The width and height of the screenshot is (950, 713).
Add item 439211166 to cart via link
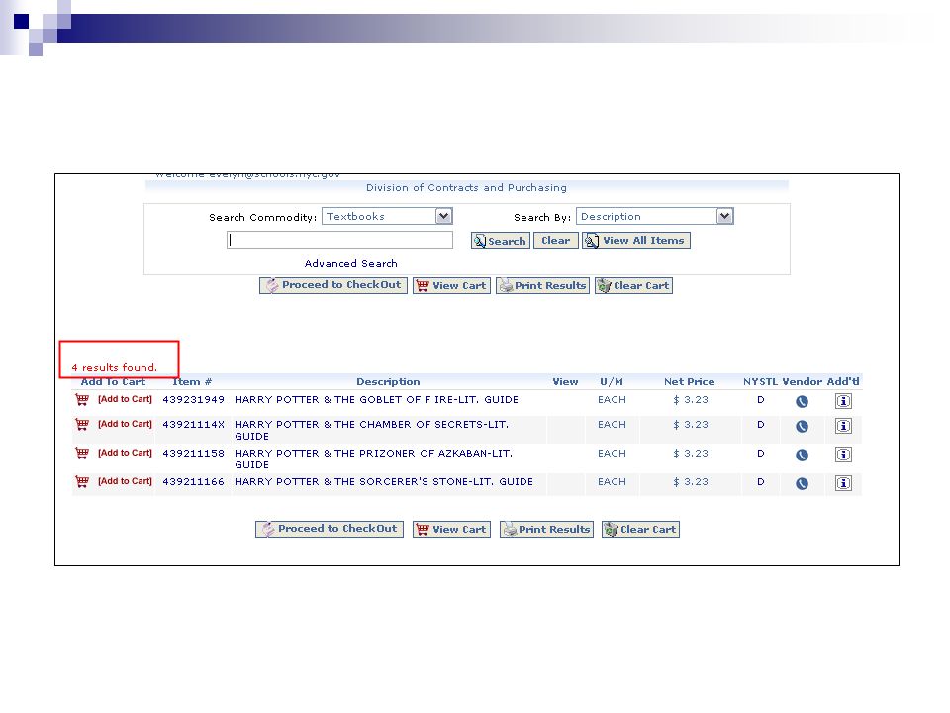[x=125, y=481]
